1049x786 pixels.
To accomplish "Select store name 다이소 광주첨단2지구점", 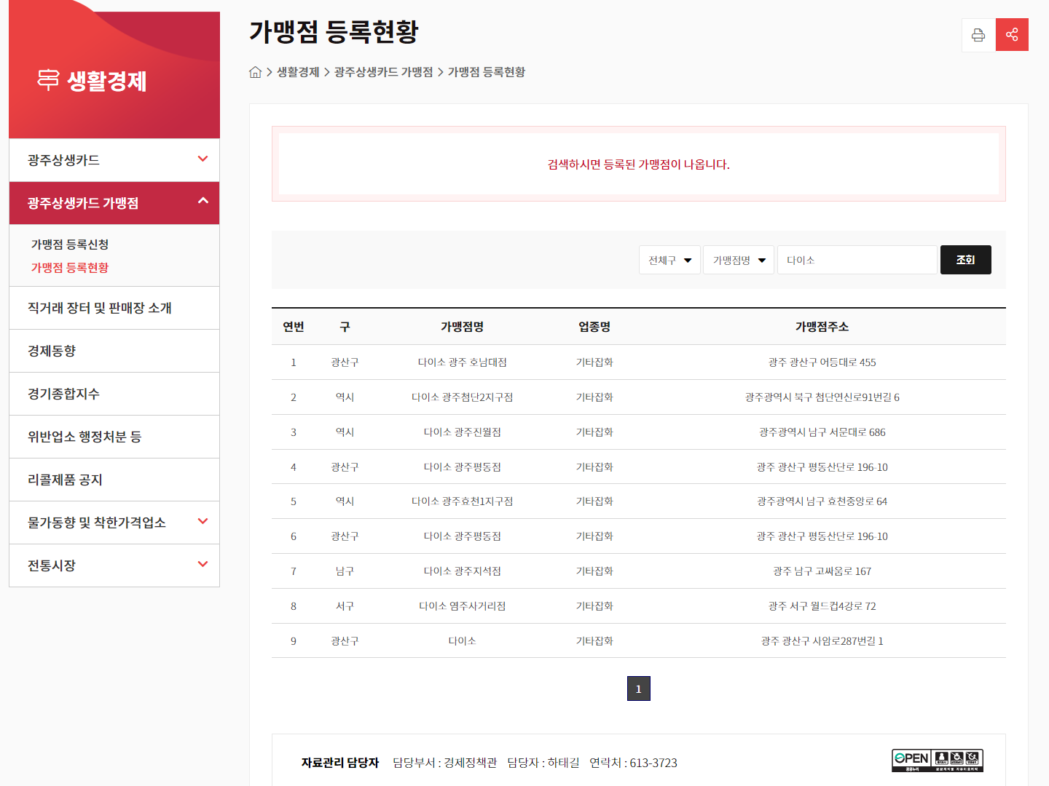I will [x=463, y=397].
